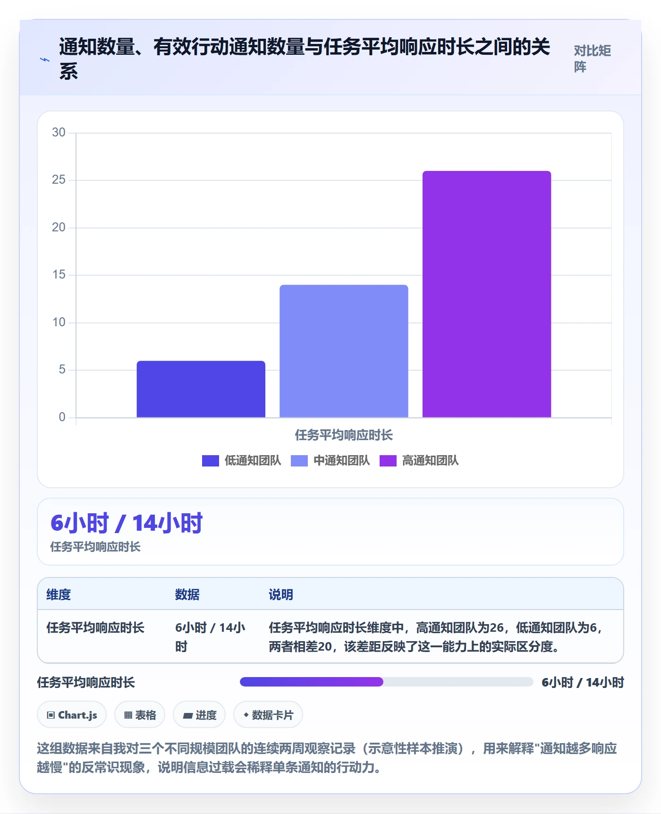Click the 说明 column header

point(281,594)
